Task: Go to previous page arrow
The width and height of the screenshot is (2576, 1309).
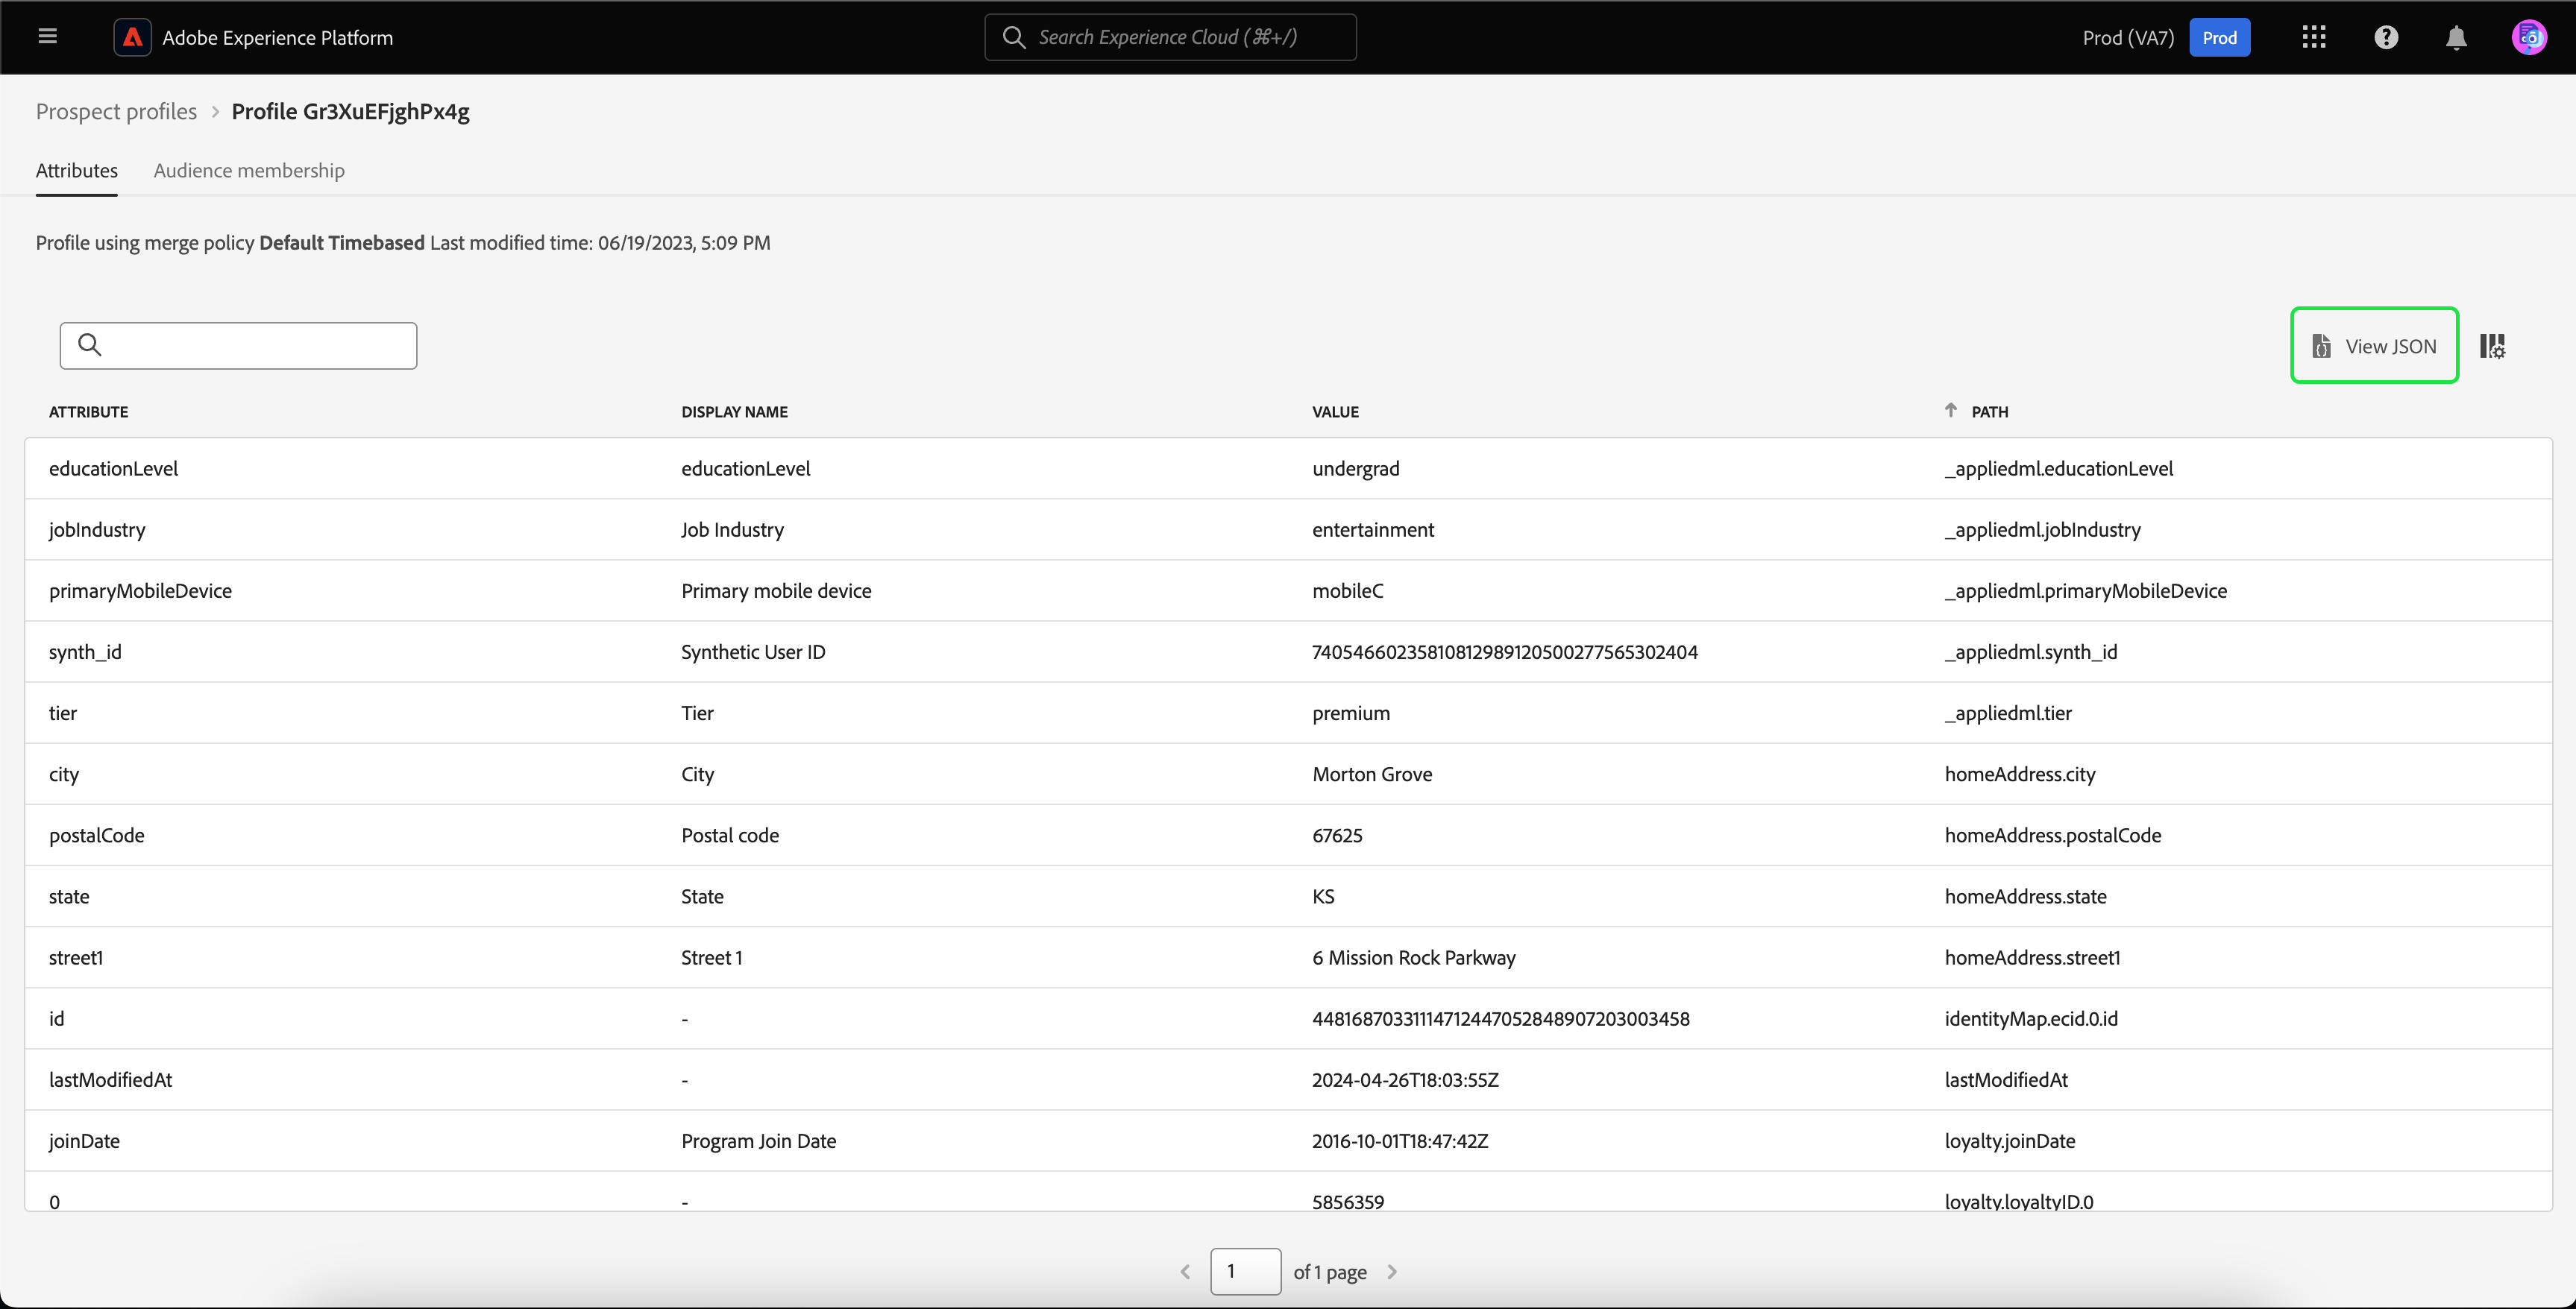Action: tap(1185, 1271)
